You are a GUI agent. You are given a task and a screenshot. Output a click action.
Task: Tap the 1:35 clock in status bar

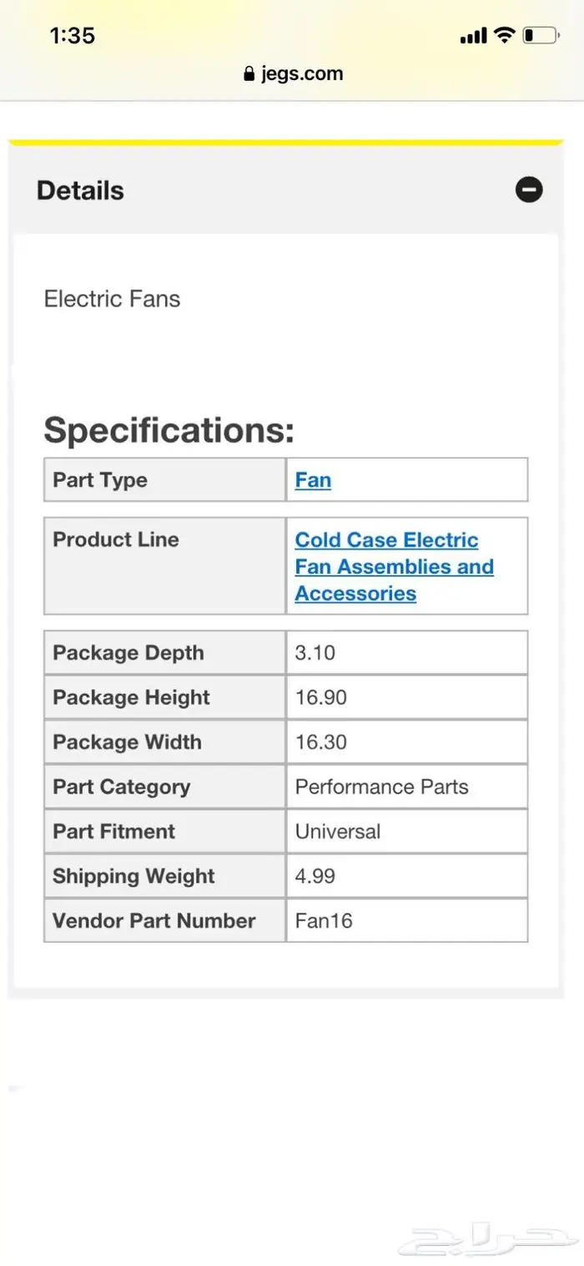coord(73,35)
